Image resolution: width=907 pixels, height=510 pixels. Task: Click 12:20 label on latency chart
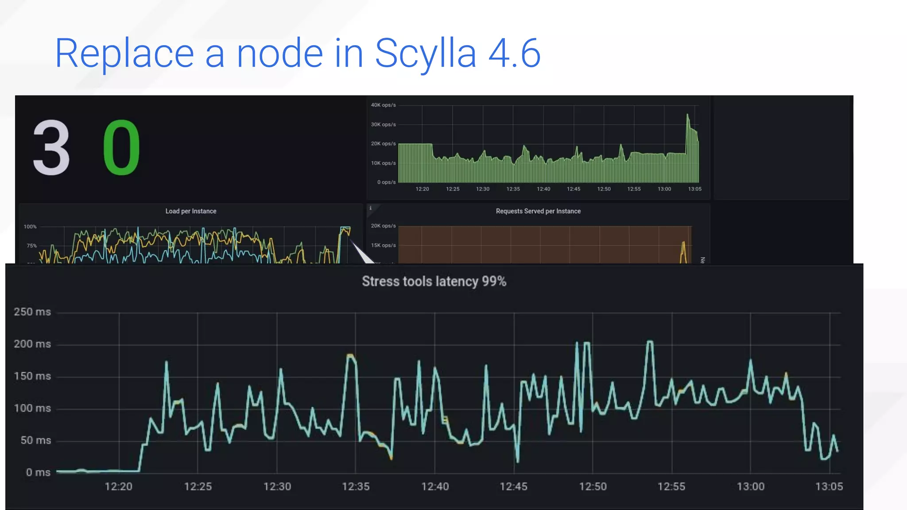pyautogui.click(x=118, y=487)
